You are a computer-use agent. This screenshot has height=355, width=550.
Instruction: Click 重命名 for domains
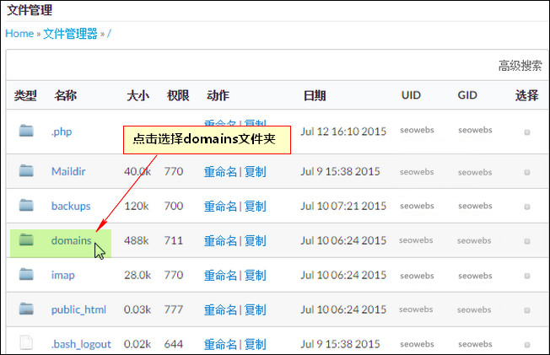tap(221, 240)
